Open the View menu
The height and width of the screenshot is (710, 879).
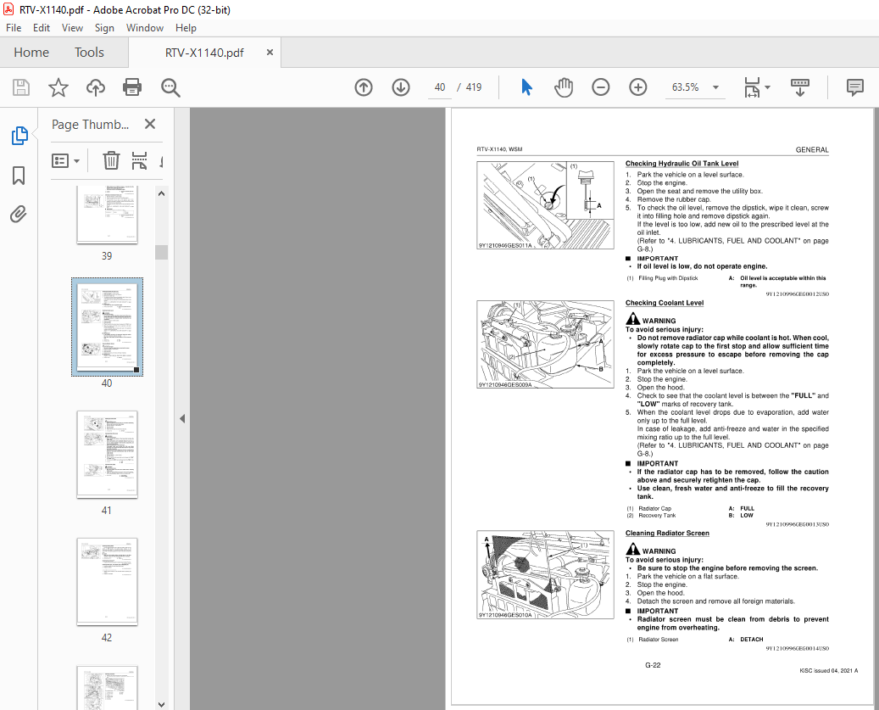tap(72, 28)
